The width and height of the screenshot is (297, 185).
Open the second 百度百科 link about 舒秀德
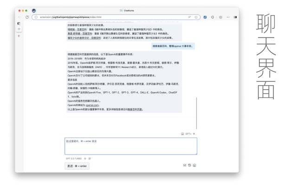coord(80,34)
